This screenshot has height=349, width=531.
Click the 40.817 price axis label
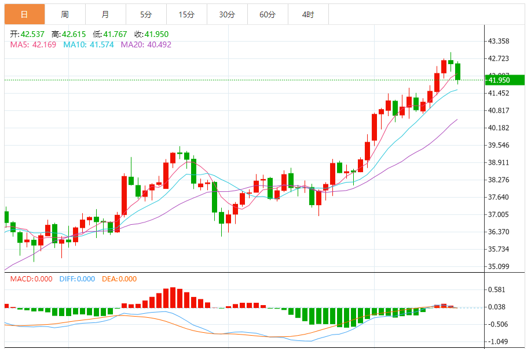click(x=499, y=110)
